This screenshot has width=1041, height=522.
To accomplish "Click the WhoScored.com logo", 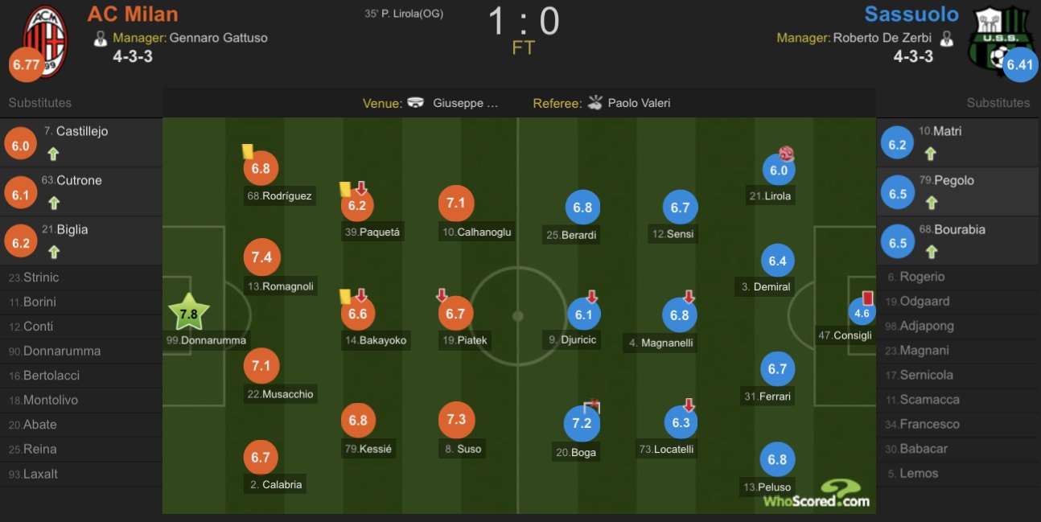I will [817, 495].
